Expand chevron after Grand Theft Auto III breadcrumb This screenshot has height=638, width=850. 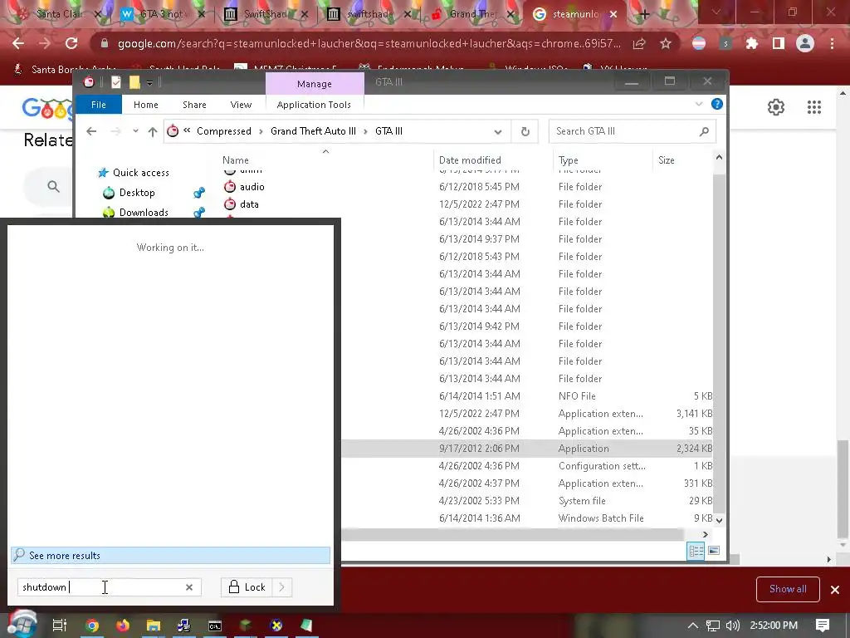(x=366, y=131)
